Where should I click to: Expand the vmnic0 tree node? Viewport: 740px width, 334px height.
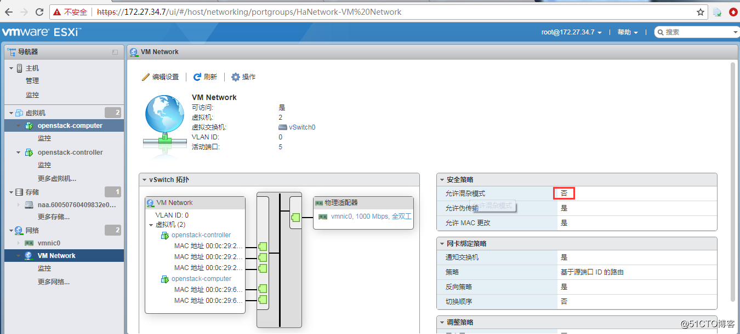coord(19,243)
